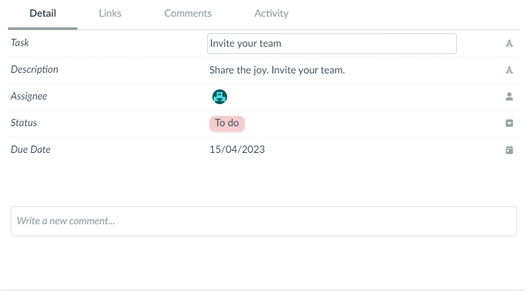Click the Status field label
Image resolution: width=525 pixels, height=291 pixels.
[x=24, y=123]
